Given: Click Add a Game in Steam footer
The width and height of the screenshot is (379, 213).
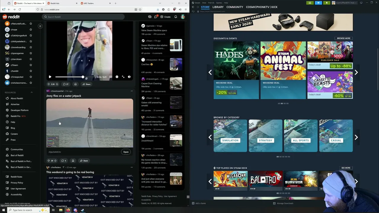Looking at the screenshot, I should click(x=199, y=203).
